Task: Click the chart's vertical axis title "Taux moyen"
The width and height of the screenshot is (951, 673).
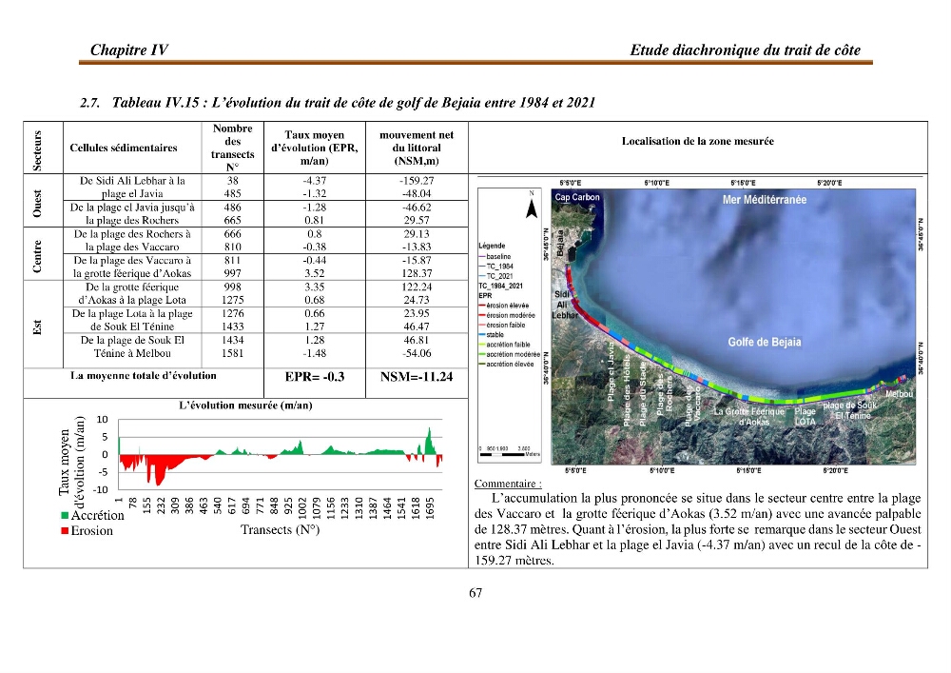Action: [64, 463]
